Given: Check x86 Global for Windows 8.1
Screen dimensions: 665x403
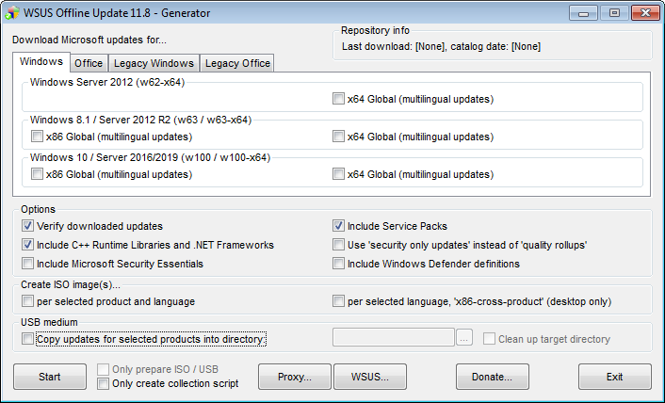Looking at the screenshot, I should 38,137.
